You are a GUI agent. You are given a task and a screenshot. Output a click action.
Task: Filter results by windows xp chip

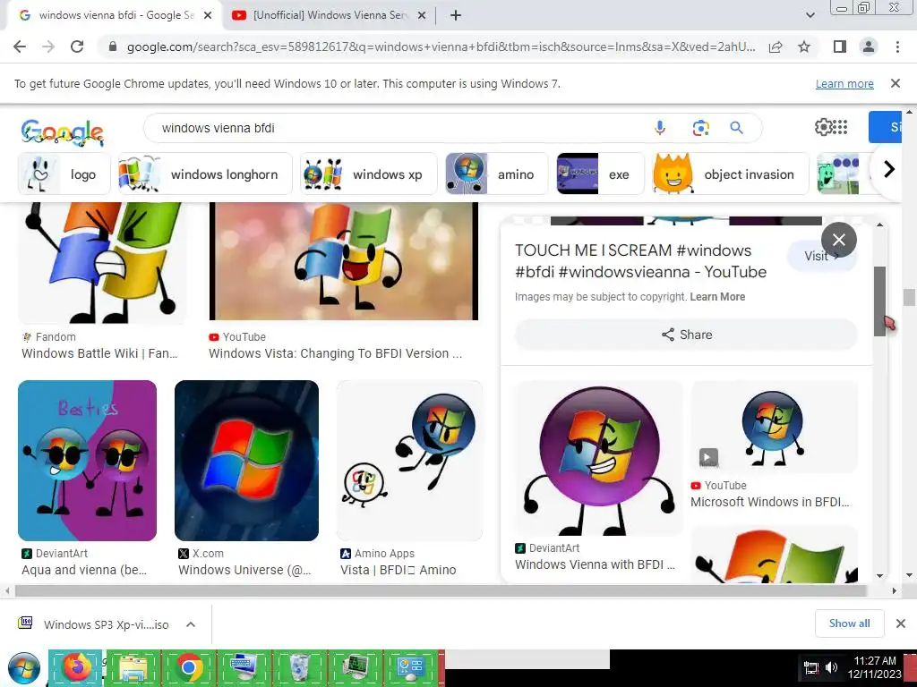click(x=368, y=174)
